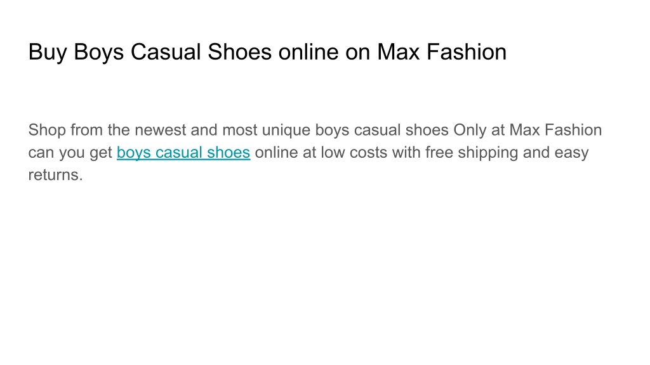This screenshot has width=650, height=365.
Task: Click "Only at Max Fashion" in the body text
Action: 527,130
